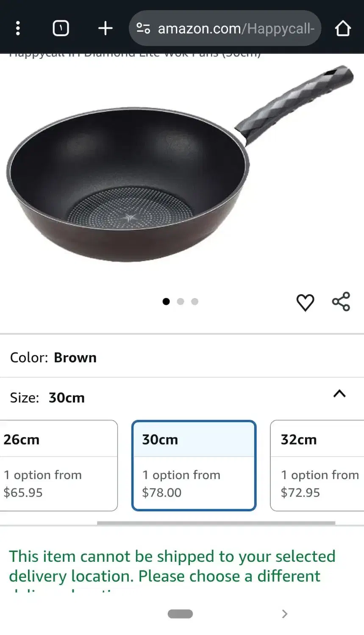Tap the forward arrow in bottom bar
Viewport: 364px width, 635px height.
tap(285, 614)
